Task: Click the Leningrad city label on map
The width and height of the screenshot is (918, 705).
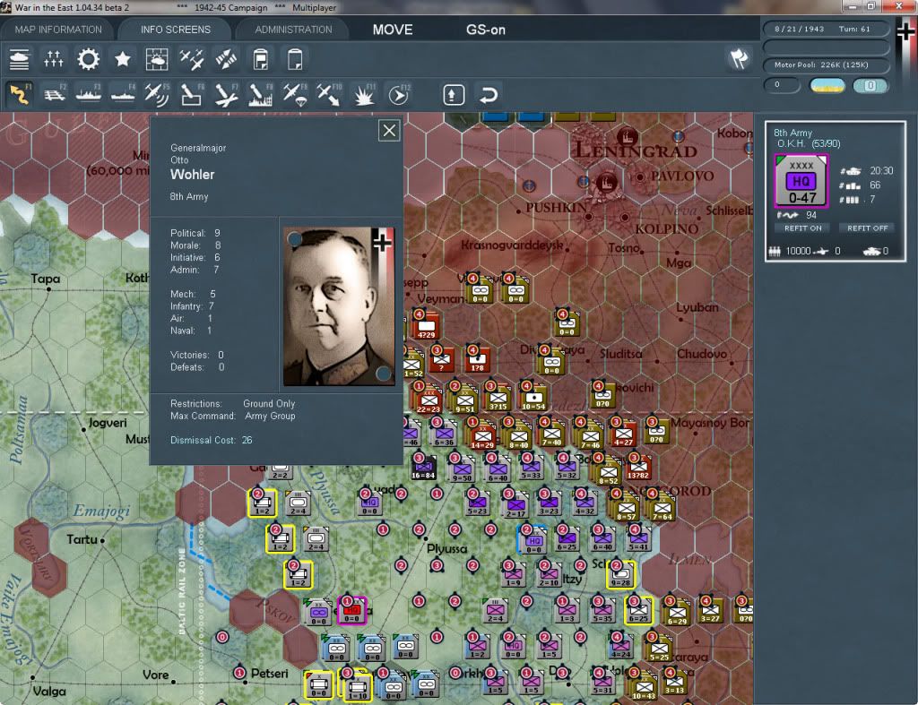Action: (x=637, y=150)
